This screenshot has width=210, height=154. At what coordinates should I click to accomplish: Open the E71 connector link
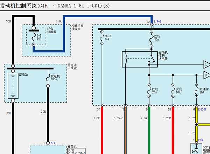(x=53, y=143)
